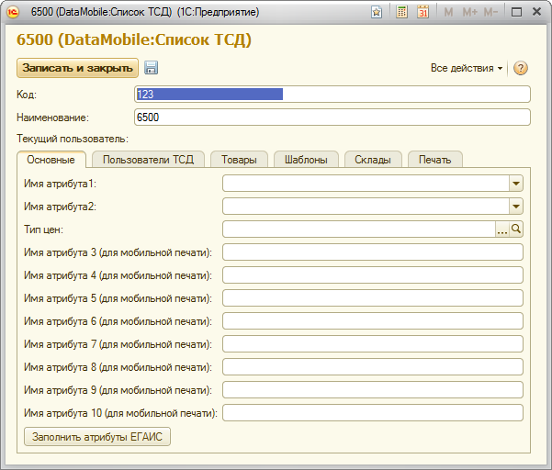Focus the Имя атрибута 9 field

(x=373, y=390)
